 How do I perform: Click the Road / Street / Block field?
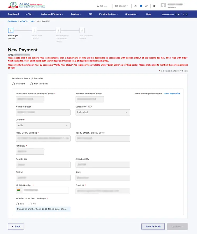103,139
